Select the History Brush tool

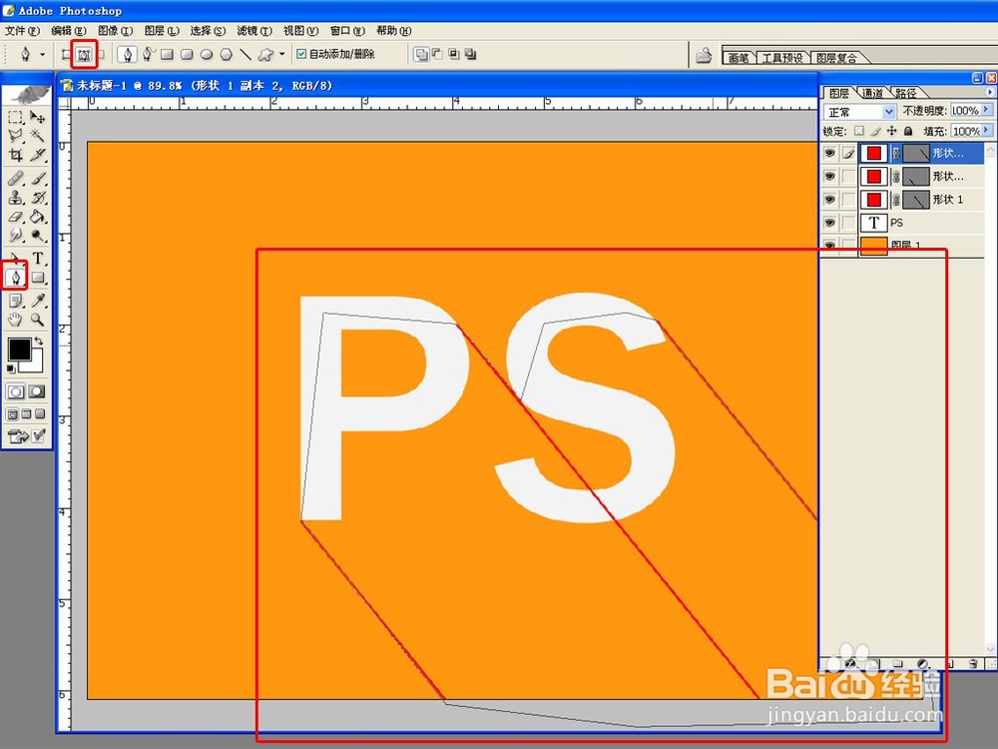click(x=38, y=198)
